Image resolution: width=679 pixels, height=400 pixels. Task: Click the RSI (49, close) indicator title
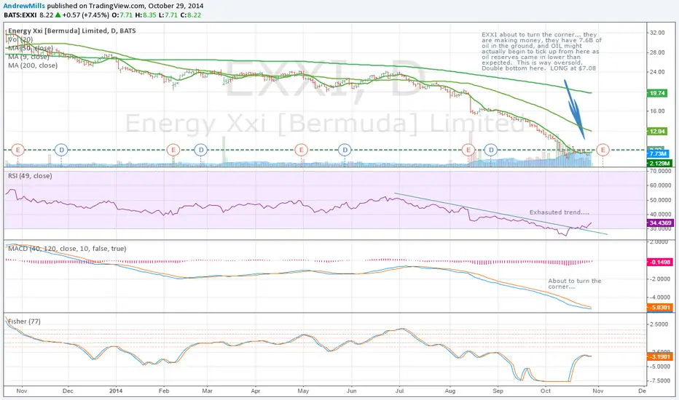pos(30,176)
